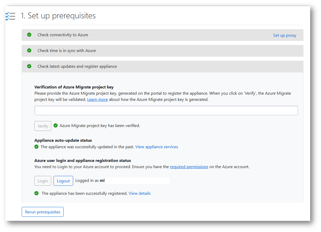Viewport: 321px width, 232px height.
Task: Click the prerequisites checklist icon
Action: pyautogui.click(x=11, y=16)
